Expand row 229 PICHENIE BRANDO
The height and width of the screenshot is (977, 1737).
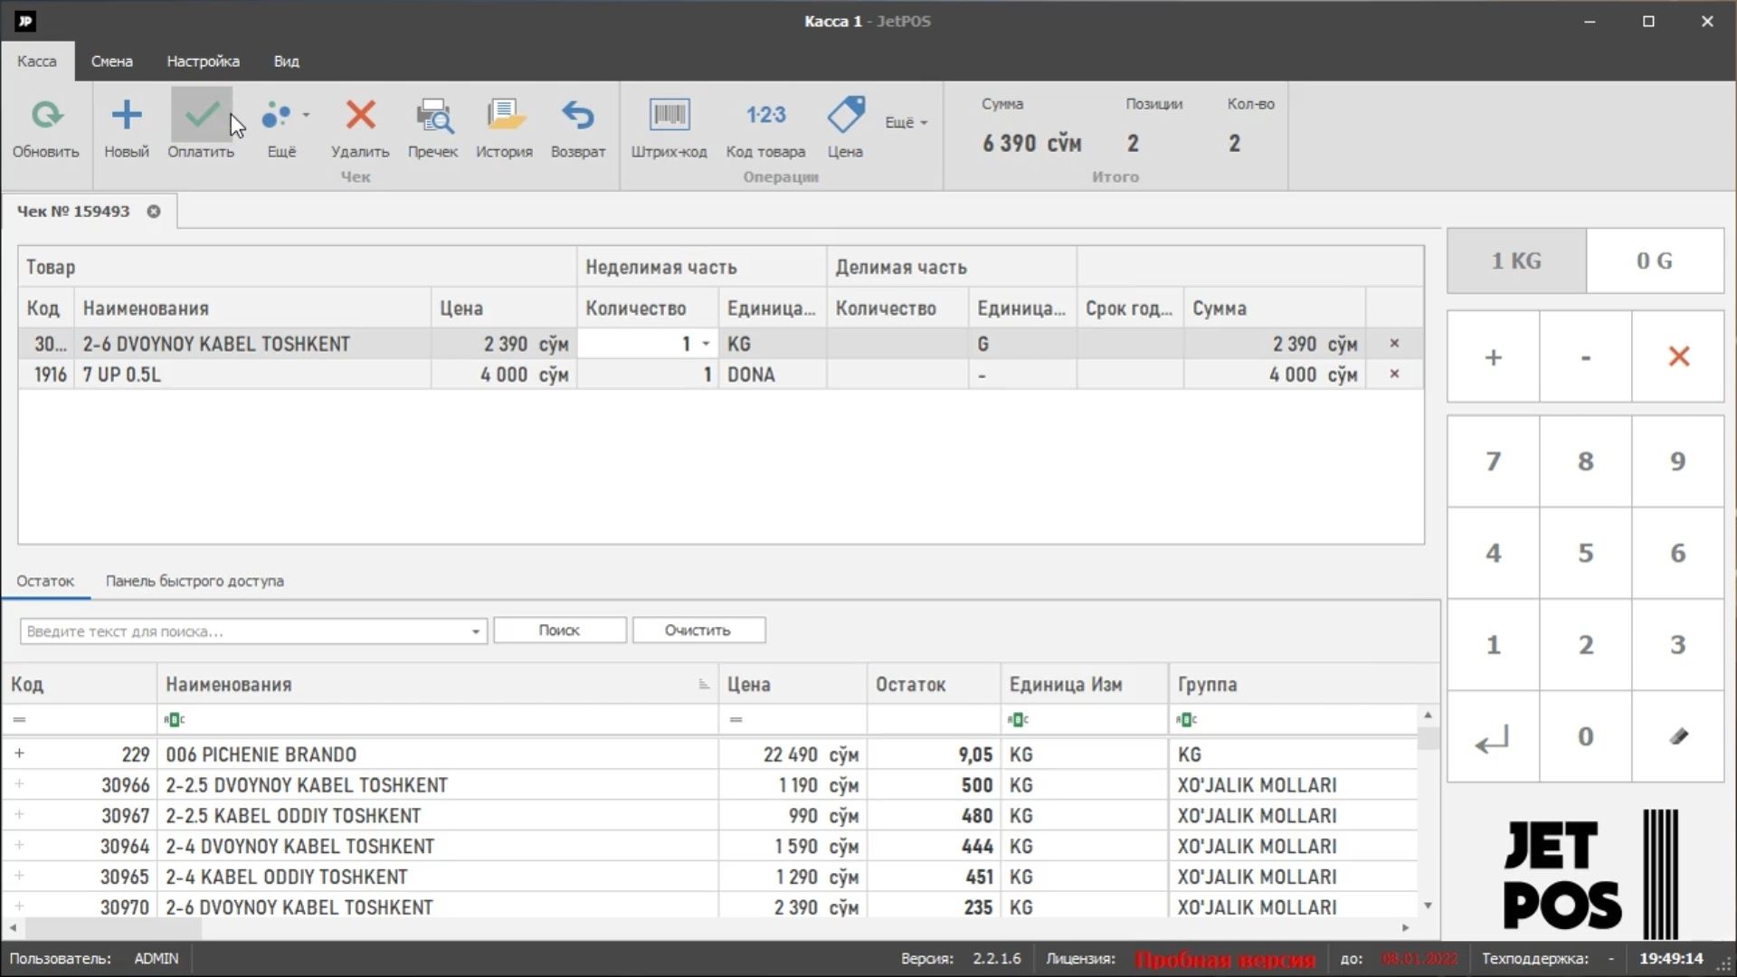tap(19, 754)
